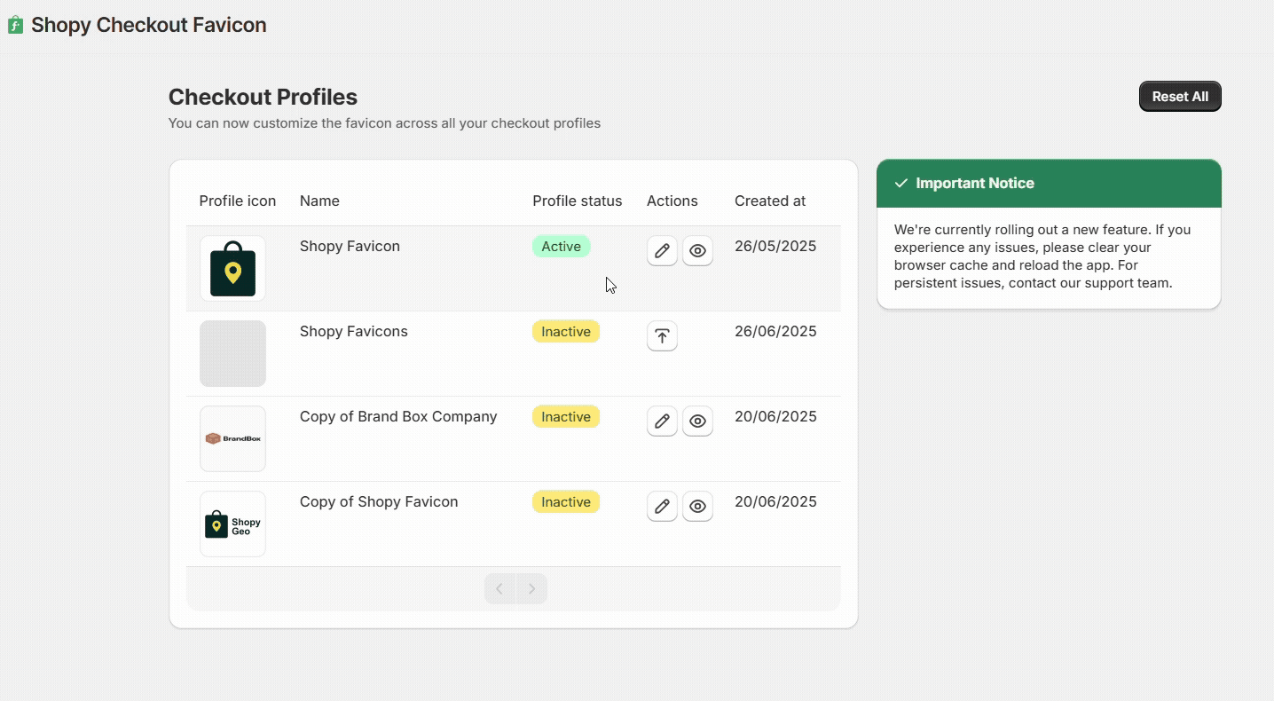Go to next page of profiles
This screenshot has height=701, width=1274.
click(x=532, y=588)
